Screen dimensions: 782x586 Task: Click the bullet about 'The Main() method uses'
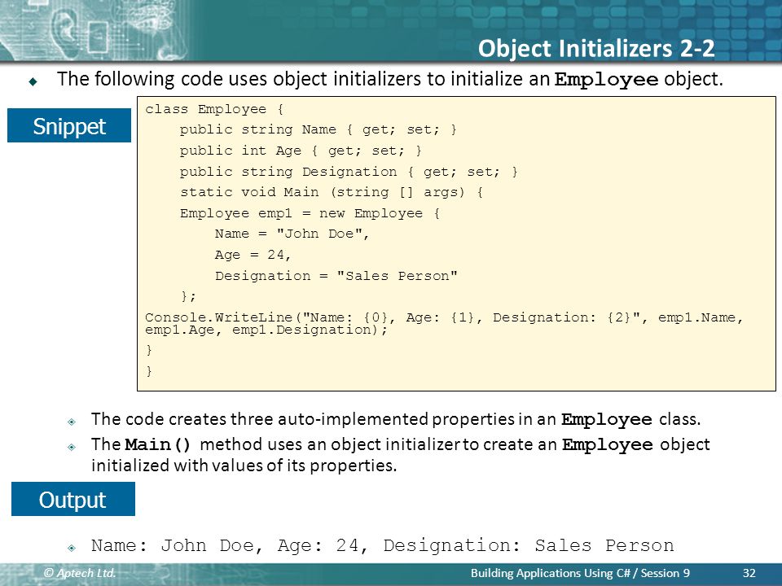point(401,444)
